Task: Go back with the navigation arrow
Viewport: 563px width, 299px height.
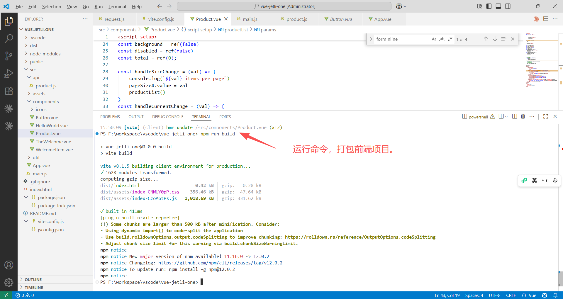Action: click(160, 6)
